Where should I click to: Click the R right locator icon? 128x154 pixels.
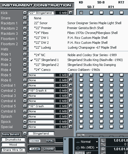103,149
